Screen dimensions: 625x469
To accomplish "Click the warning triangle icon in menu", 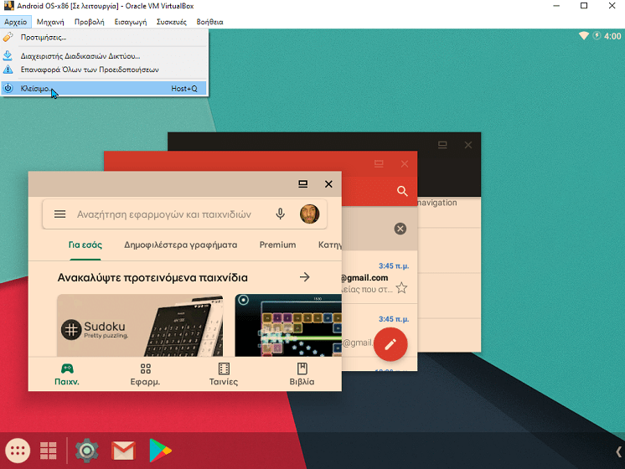I will [8, 70].
